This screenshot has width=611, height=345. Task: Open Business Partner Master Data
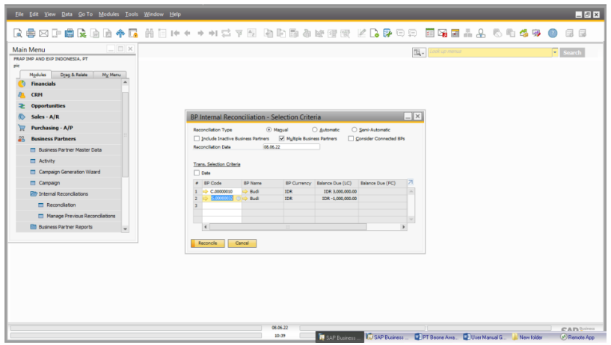70,150
